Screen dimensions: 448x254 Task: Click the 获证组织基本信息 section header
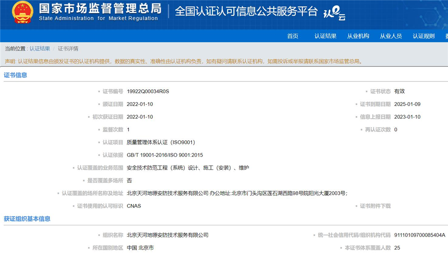pos(27,219)
